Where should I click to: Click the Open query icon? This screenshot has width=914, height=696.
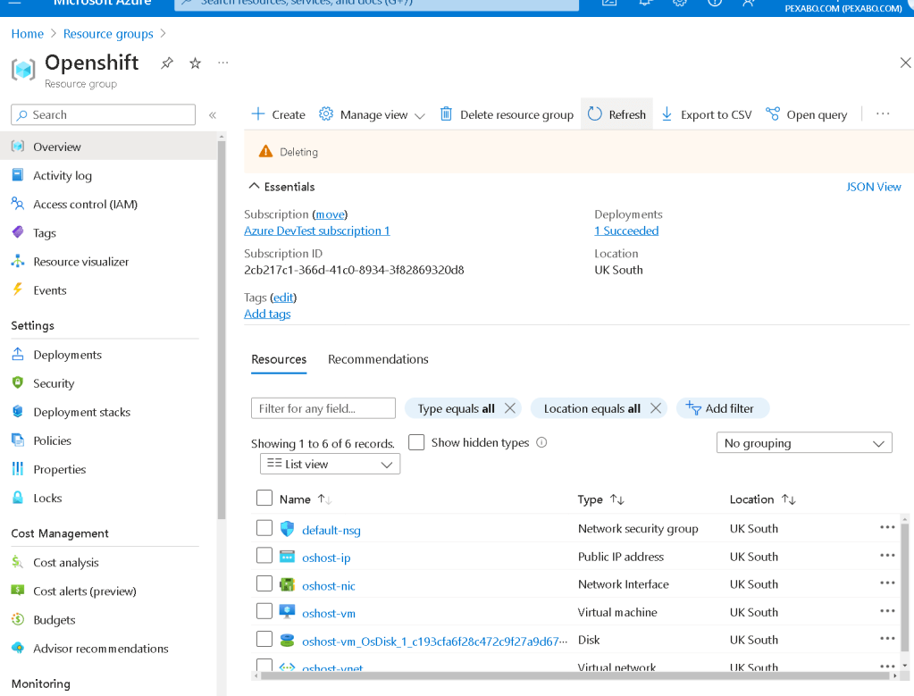[772, 113]
